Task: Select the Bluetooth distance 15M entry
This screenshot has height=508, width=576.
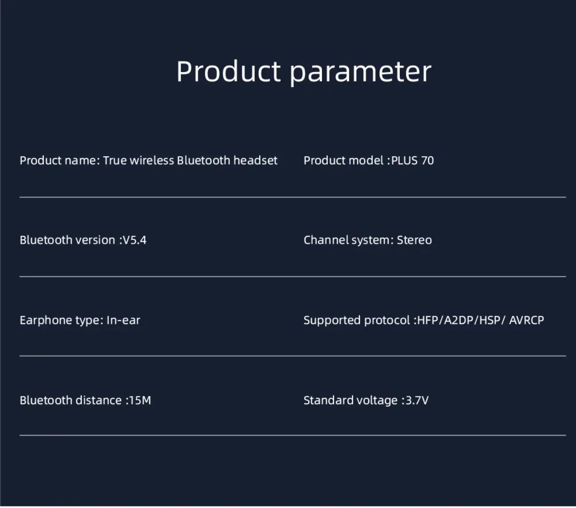Action: point(85,400)
